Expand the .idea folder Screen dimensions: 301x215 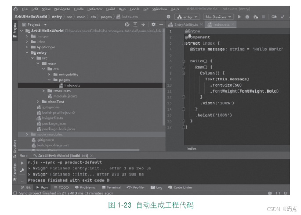(x=27, y=42)
